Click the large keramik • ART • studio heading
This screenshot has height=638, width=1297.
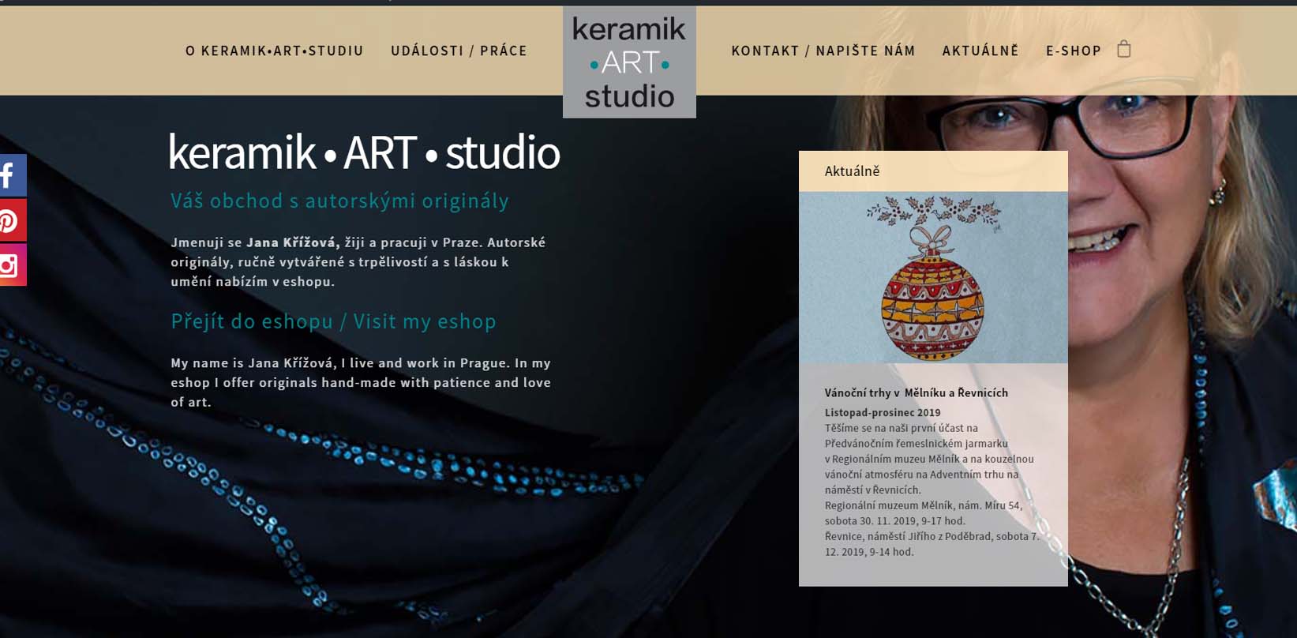click(364, 152)
